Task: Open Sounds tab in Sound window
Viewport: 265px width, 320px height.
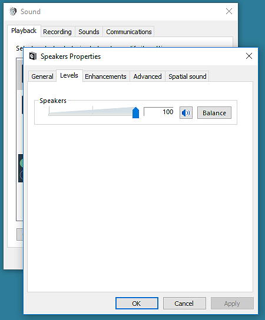Action: (89, 32)
